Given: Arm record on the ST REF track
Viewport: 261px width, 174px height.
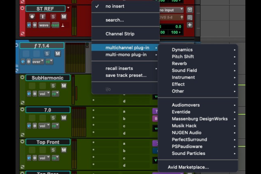Looking at the screenshot, I should click(32, 17).
